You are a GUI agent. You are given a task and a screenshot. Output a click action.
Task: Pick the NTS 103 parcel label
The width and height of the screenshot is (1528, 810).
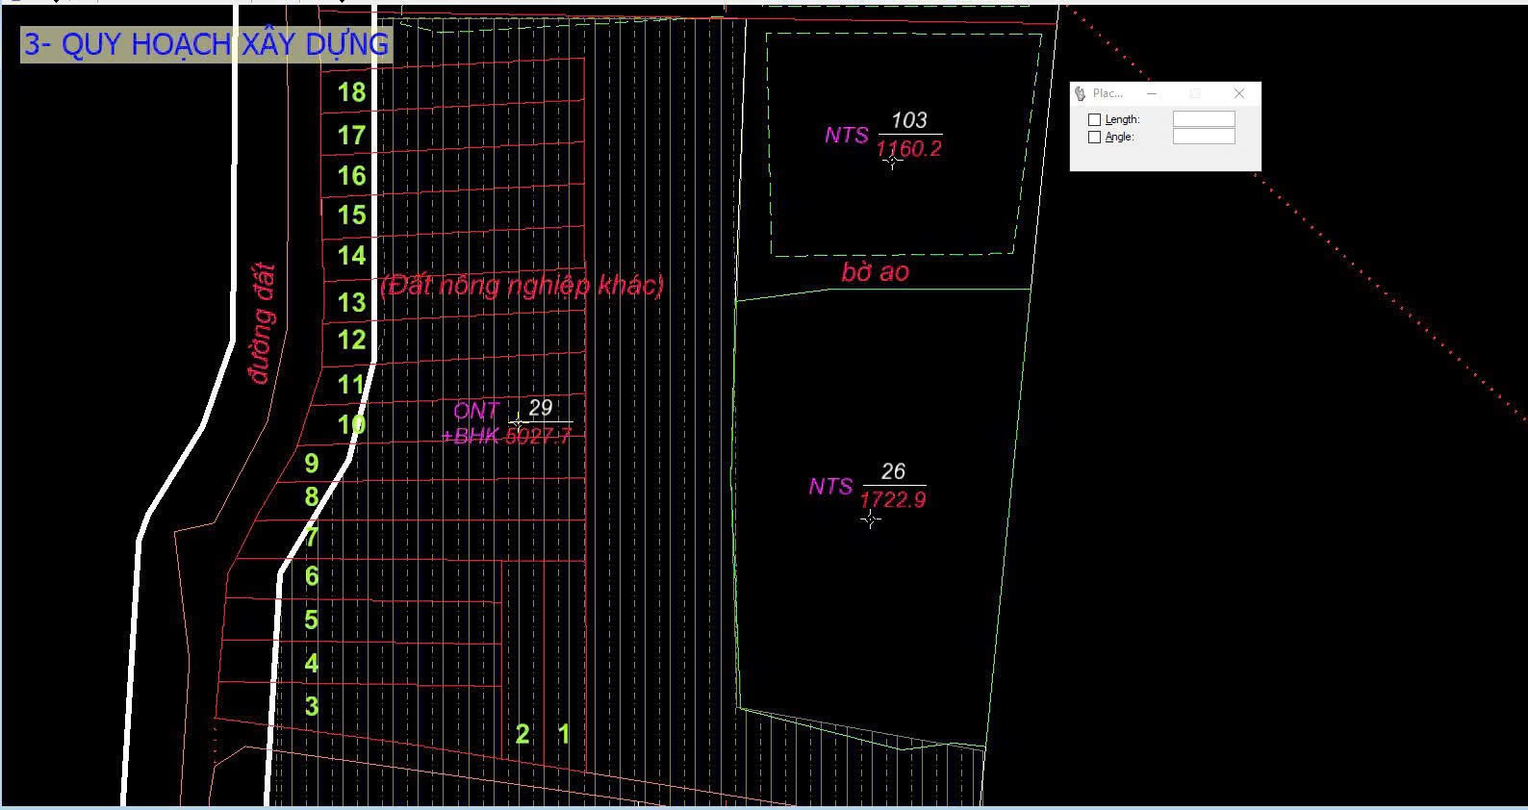pyautogui.click(x=883, y=135)
